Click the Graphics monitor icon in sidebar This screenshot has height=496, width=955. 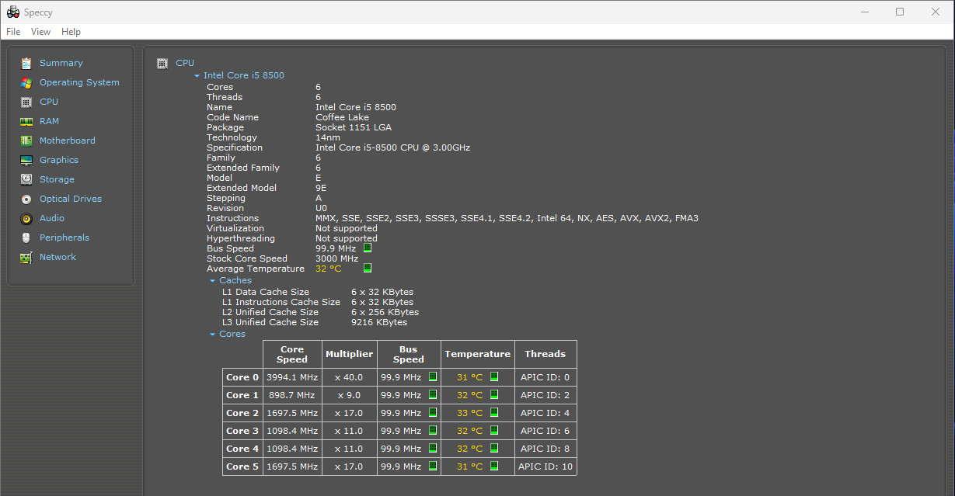click(26, 160)
